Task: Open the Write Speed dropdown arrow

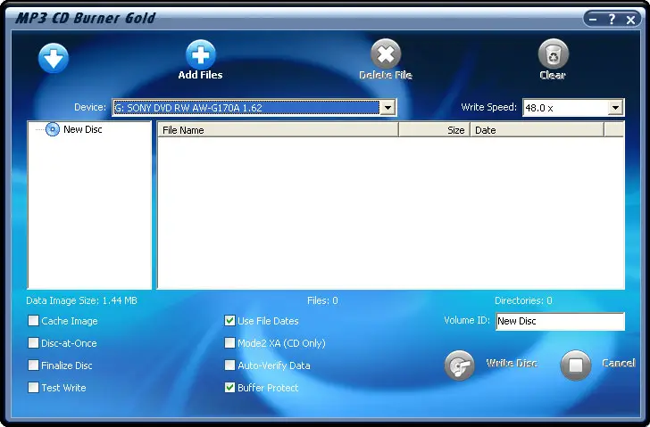Action: tap(615, 108)
